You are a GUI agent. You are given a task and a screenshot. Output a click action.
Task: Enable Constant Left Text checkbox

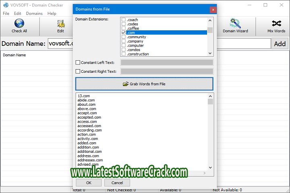point(78,62)
